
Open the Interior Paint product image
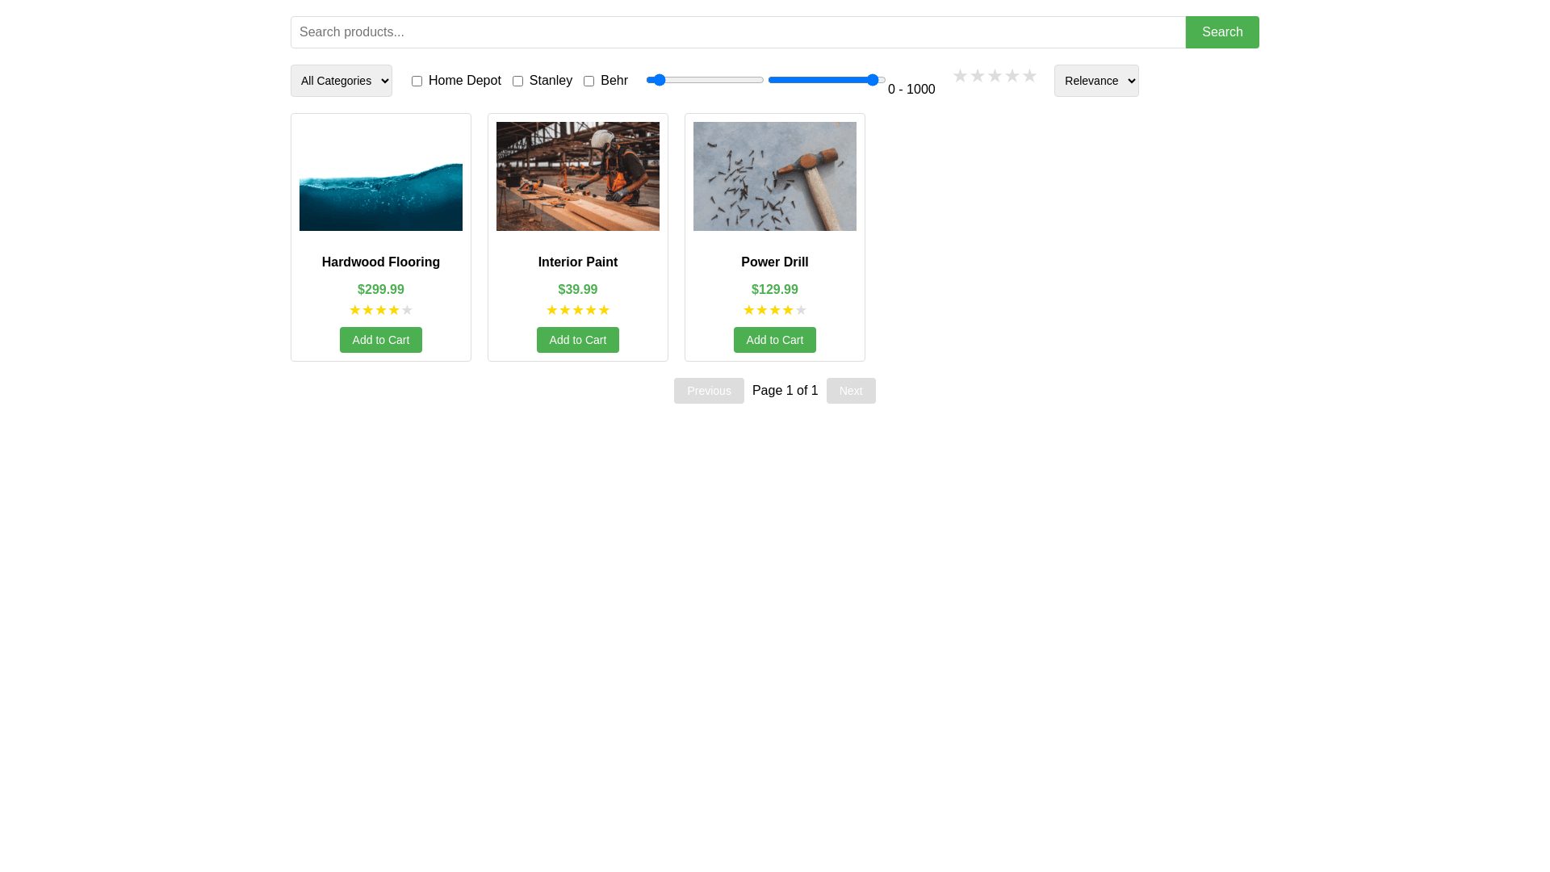[578, 176]
